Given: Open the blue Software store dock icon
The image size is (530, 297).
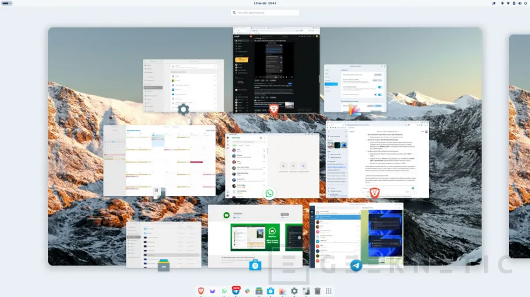Looking at the screenshot, I should click(x=270, y=291).
